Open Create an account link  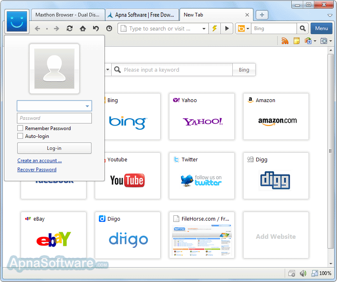[40, 161]
